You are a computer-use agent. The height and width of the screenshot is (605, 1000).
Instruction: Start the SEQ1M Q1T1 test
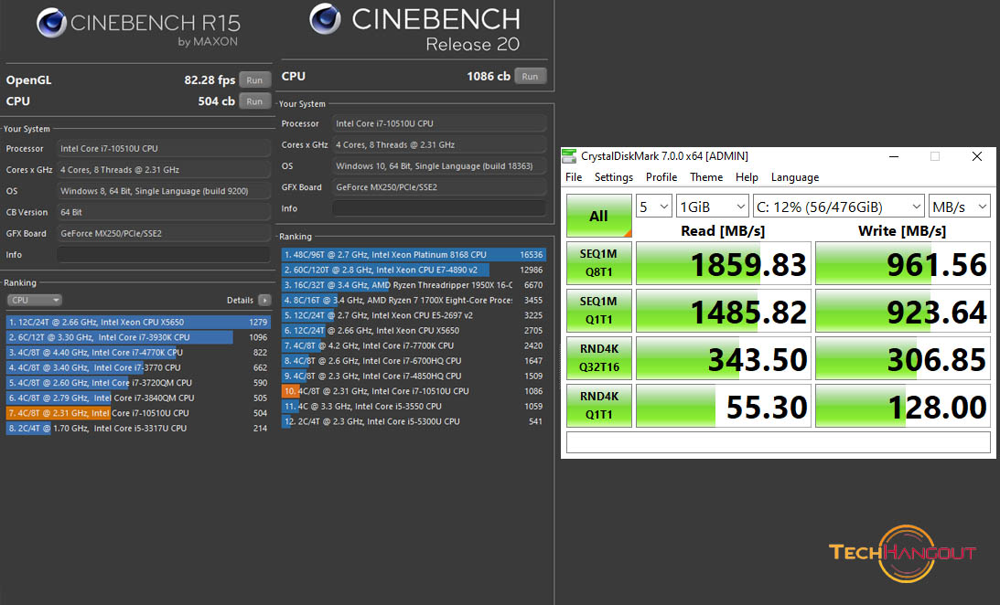[x=599, y=311]
